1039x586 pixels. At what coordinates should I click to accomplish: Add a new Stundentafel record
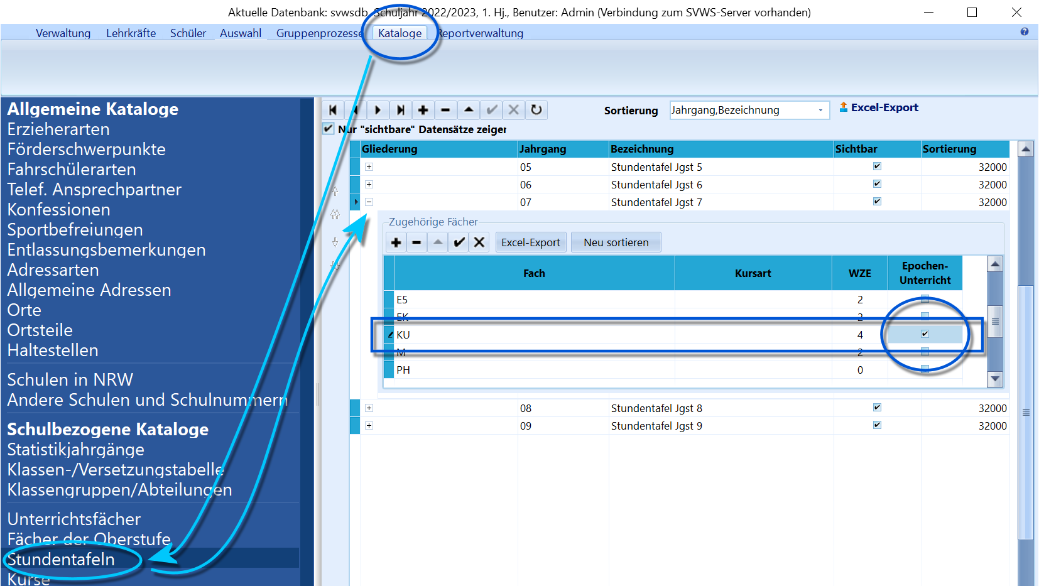point(423,110)
